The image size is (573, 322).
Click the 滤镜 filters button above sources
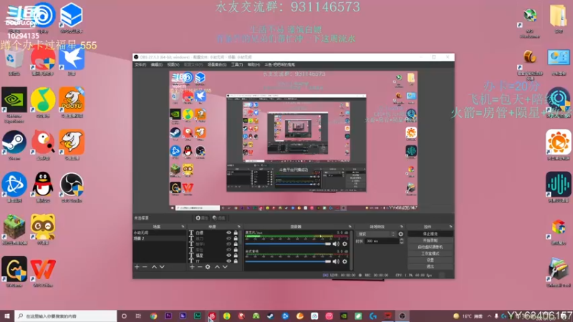(x=219, y=218)
